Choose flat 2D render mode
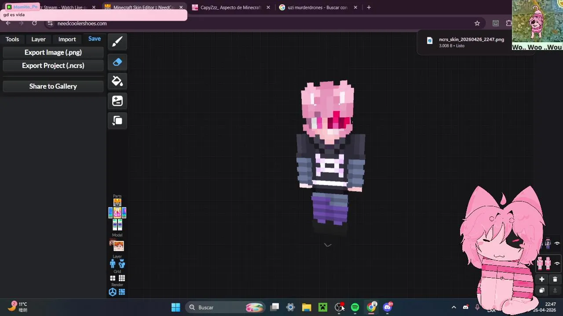563x316 pixels. pos(122,292)
